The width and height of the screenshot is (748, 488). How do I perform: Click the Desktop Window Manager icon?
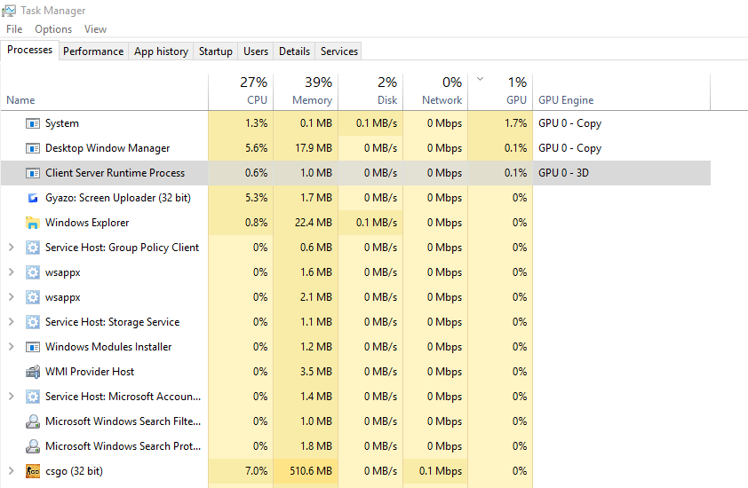tap(33, 148)
